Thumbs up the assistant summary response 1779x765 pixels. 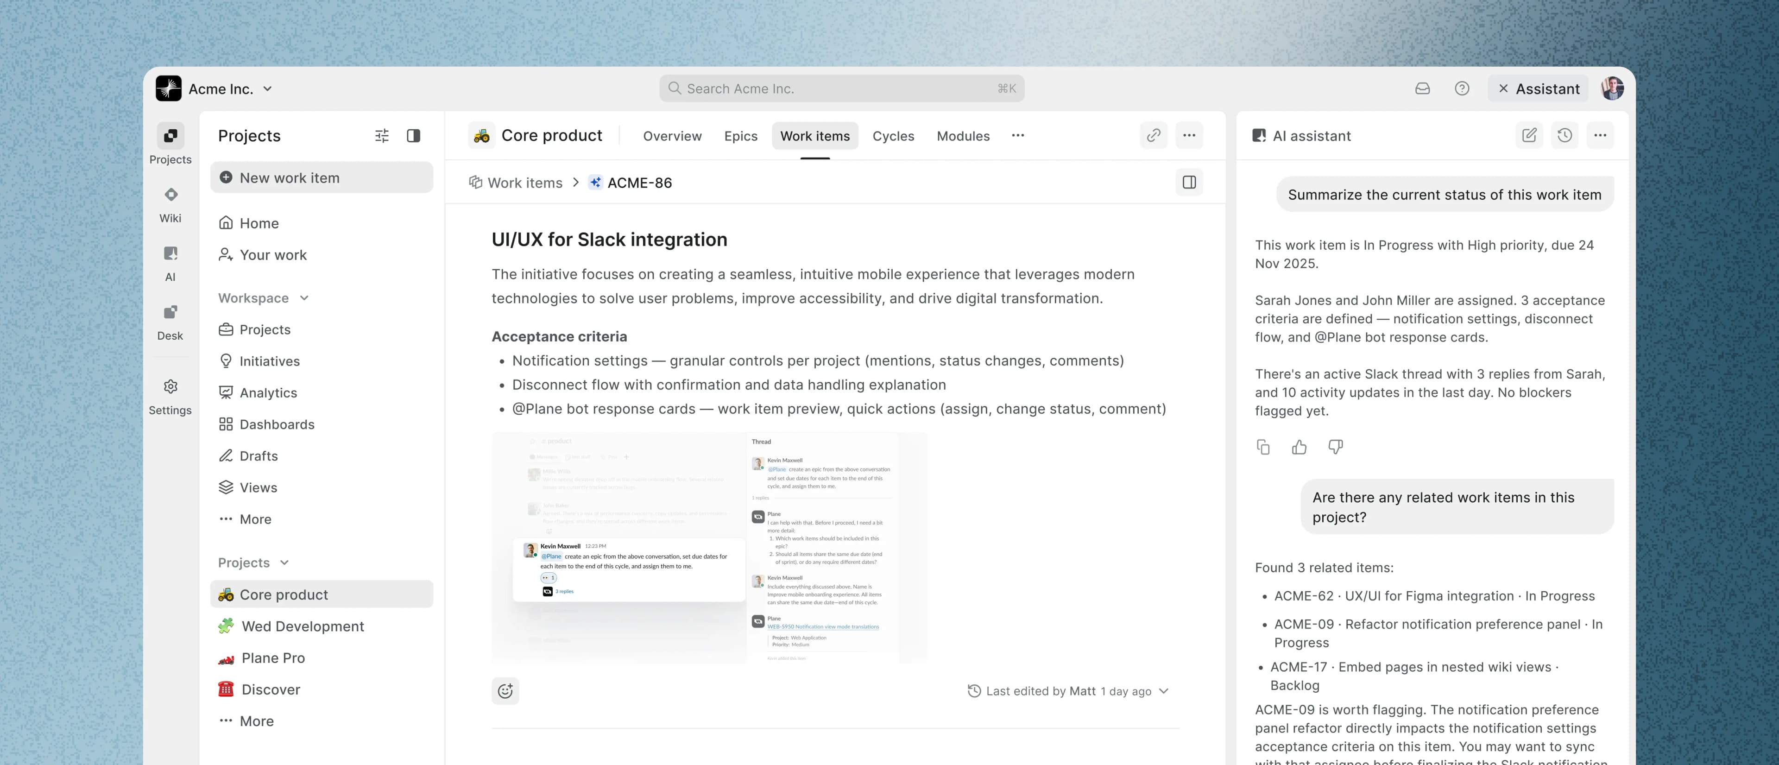point(1299,448)
